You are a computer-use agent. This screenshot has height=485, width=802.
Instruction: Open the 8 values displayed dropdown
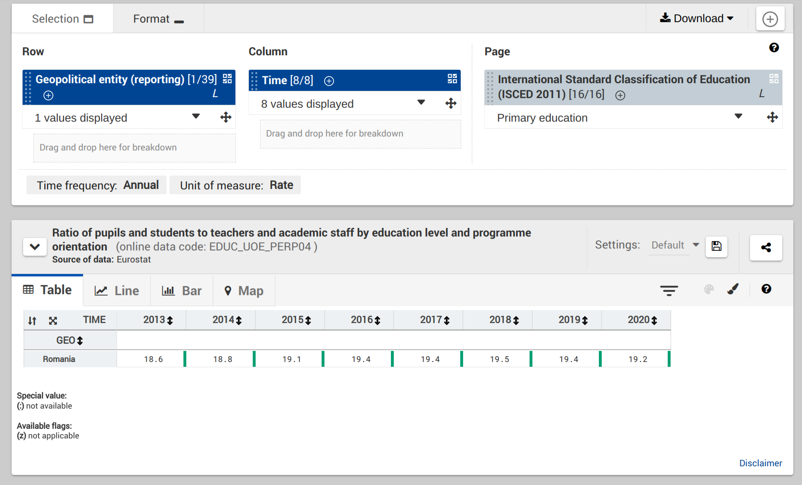tap(421, 103)
